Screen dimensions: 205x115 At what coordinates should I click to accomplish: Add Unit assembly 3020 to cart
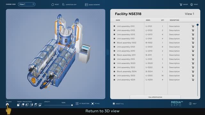193,63
